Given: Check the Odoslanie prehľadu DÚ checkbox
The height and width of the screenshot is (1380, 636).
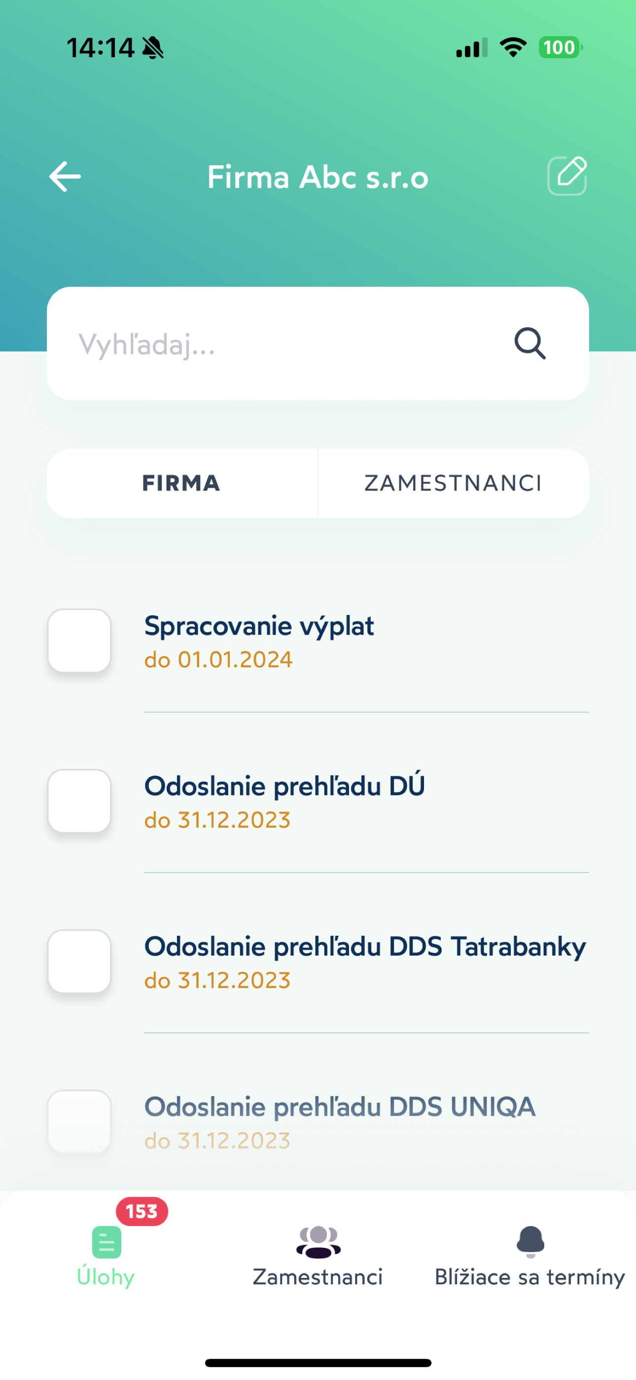Looking at the screenshot, I should 79,801.
